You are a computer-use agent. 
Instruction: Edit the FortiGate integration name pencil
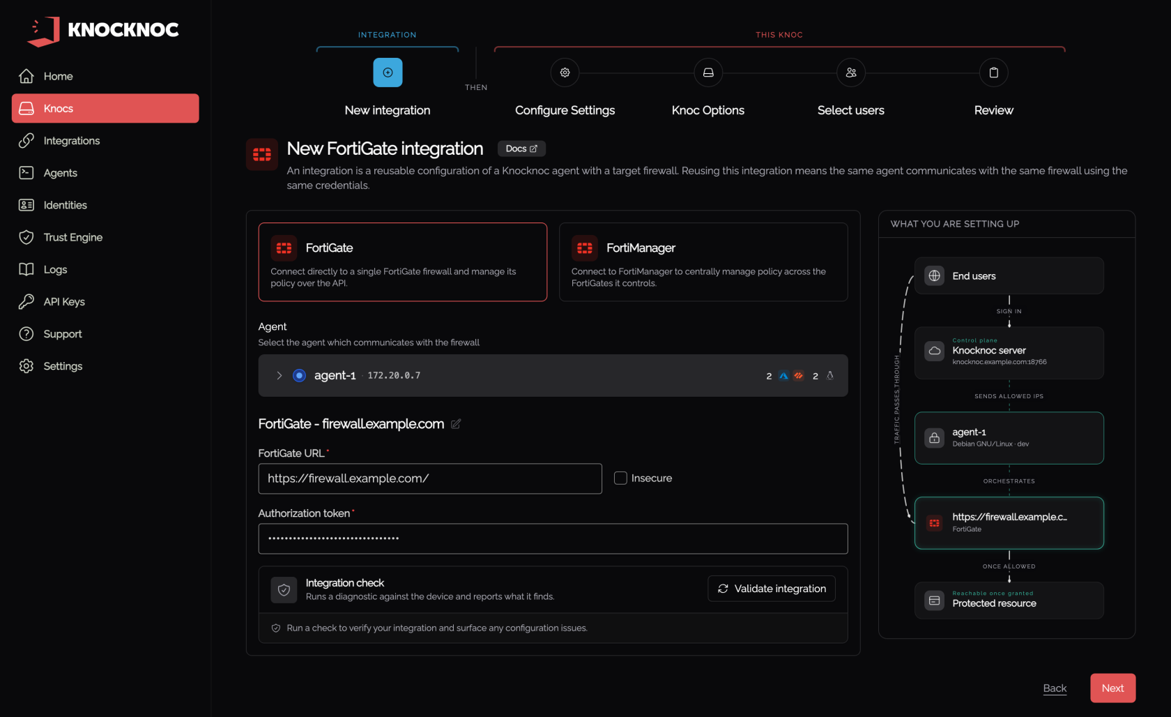pos(456,424)
